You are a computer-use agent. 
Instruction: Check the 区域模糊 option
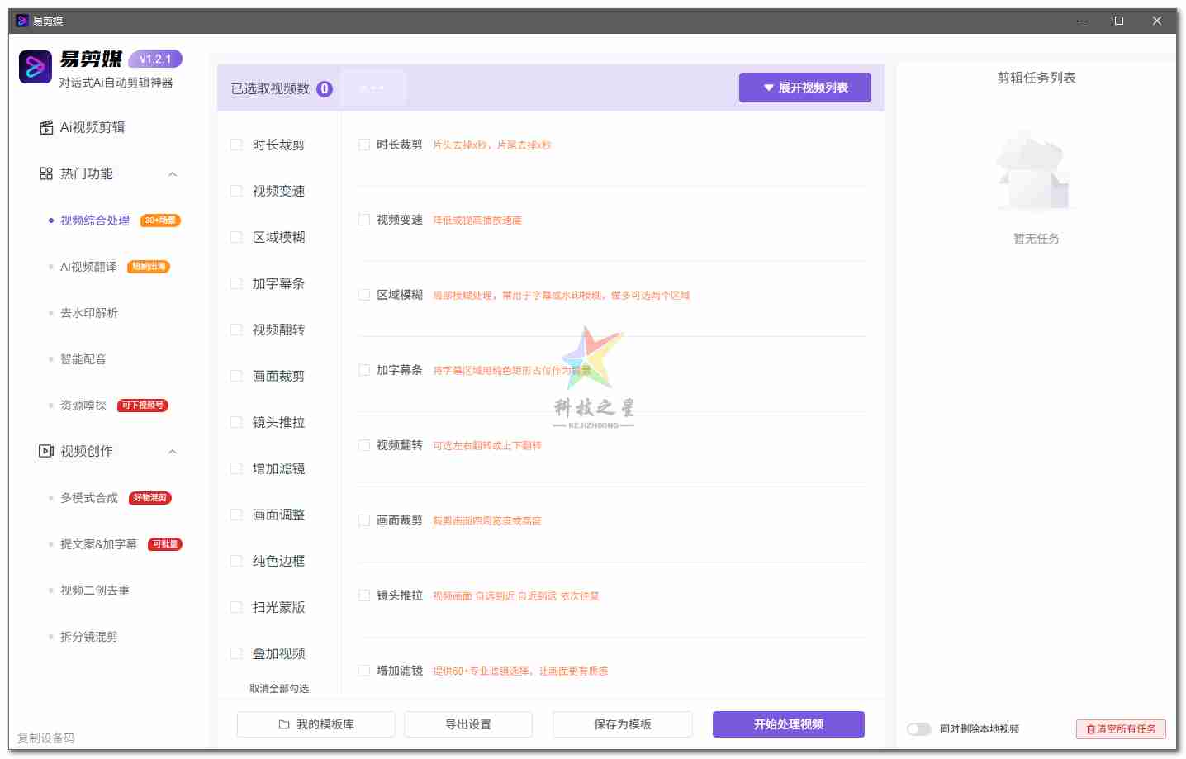tap(363, 295)
